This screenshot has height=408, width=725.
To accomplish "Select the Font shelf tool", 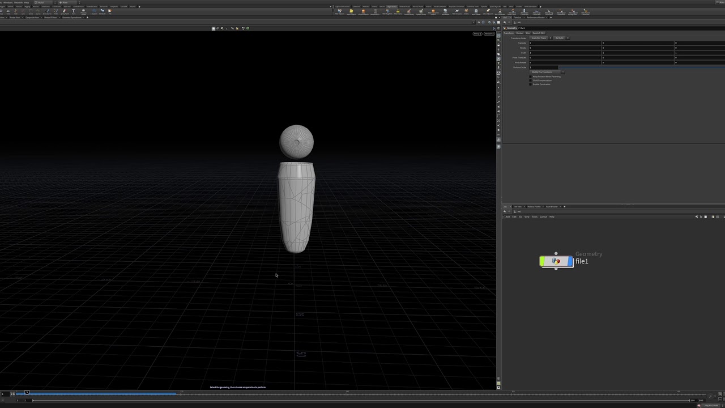I will click(x=74, y=11).
